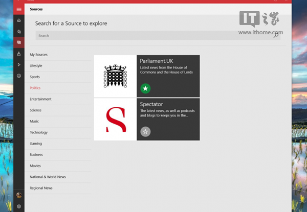The image size is (307, 212).
Task: Click the Sources icon in sidebar
Action: click(19, 42)
